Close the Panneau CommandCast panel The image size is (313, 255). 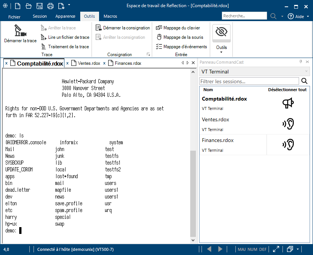coord(307,62)
